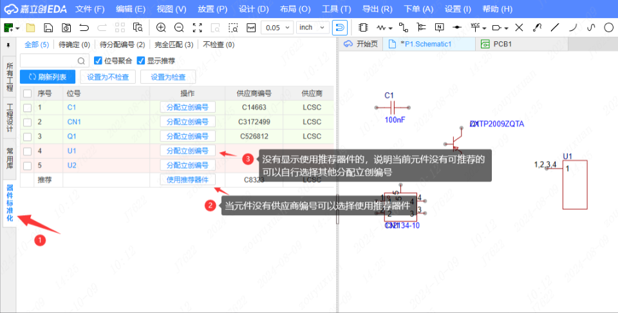Check the row C1 checkbox

pos(27,108)
